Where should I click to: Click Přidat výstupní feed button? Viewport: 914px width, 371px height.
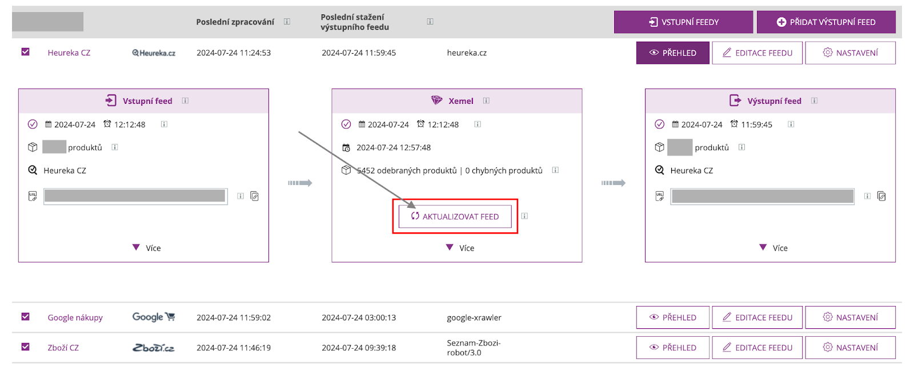[x=826, y=22]
